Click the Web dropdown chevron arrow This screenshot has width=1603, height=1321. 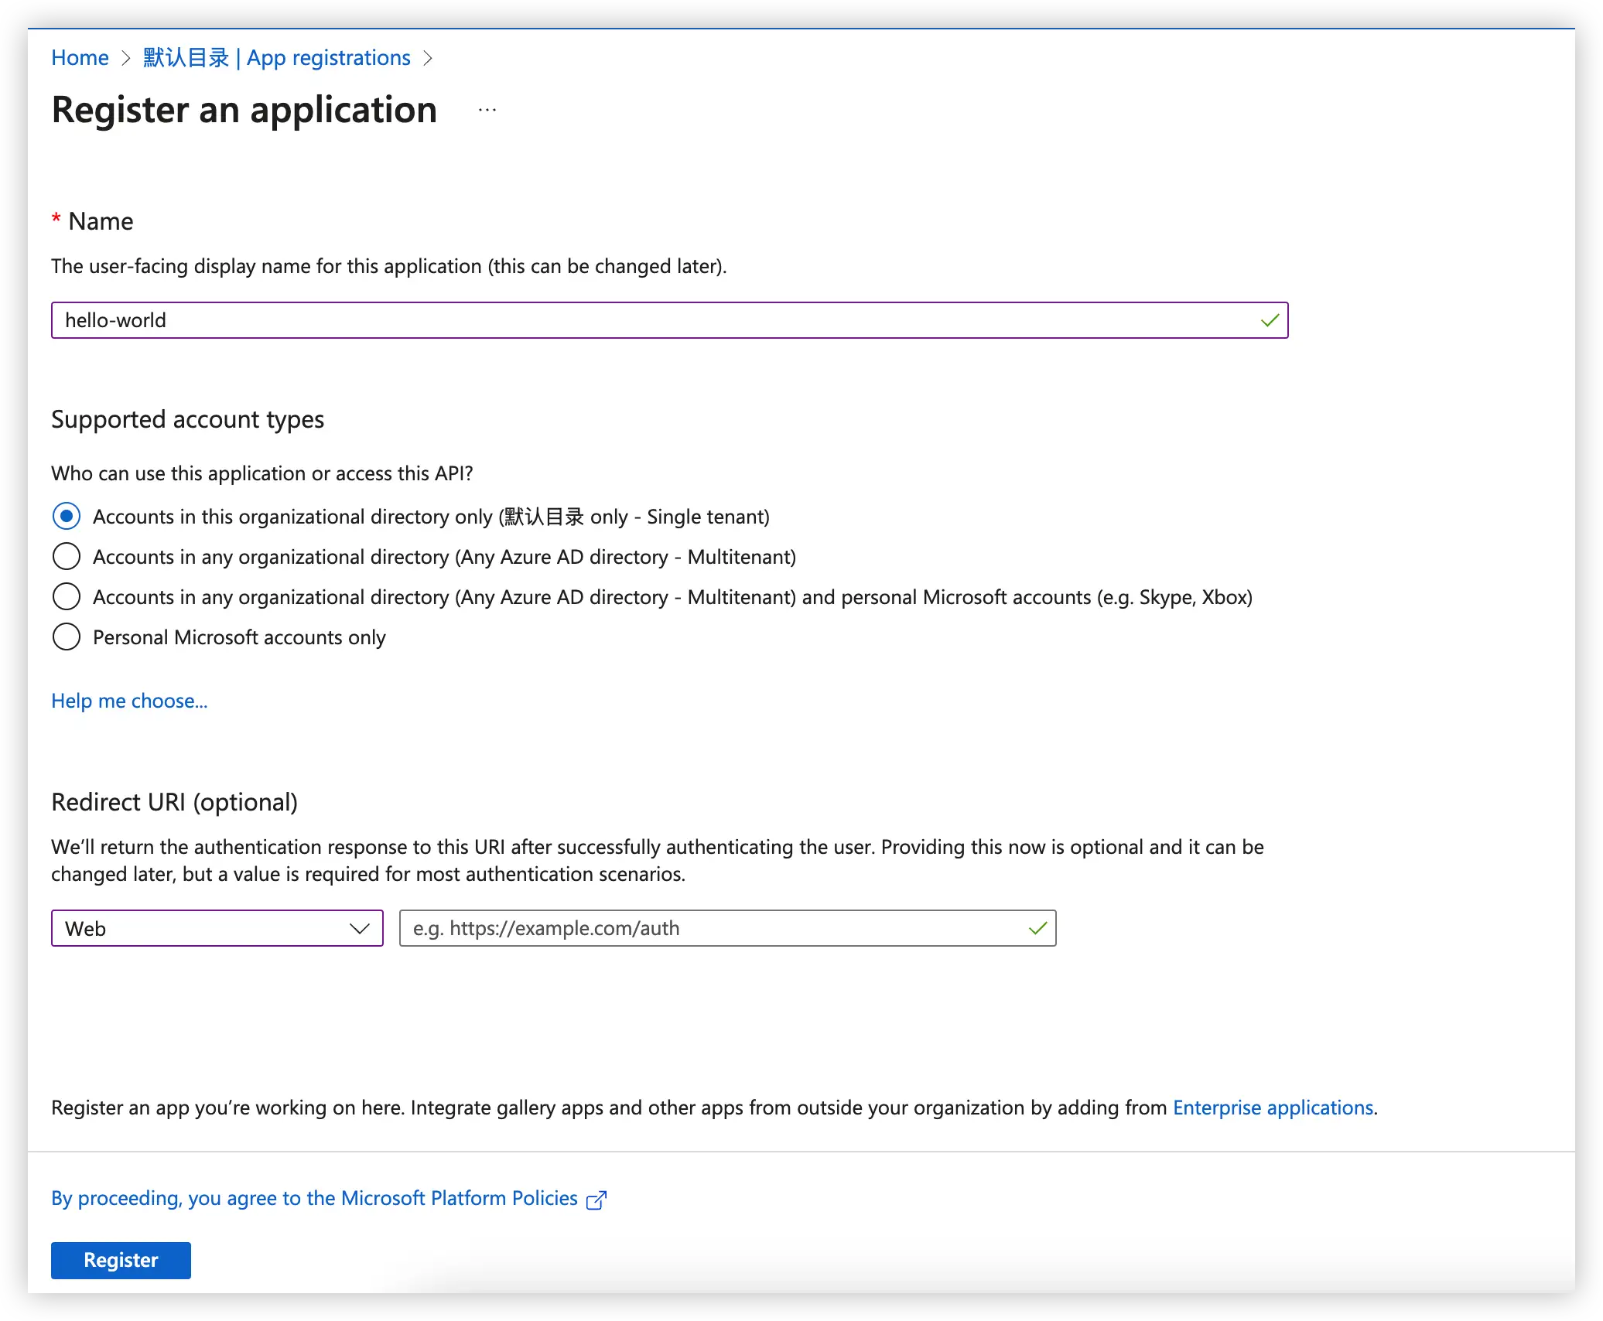[x=360, y=928]
